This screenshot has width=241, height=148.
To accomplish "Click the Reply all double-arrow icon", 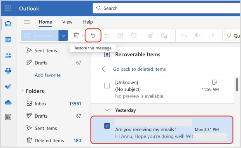I will pos(197,35).
